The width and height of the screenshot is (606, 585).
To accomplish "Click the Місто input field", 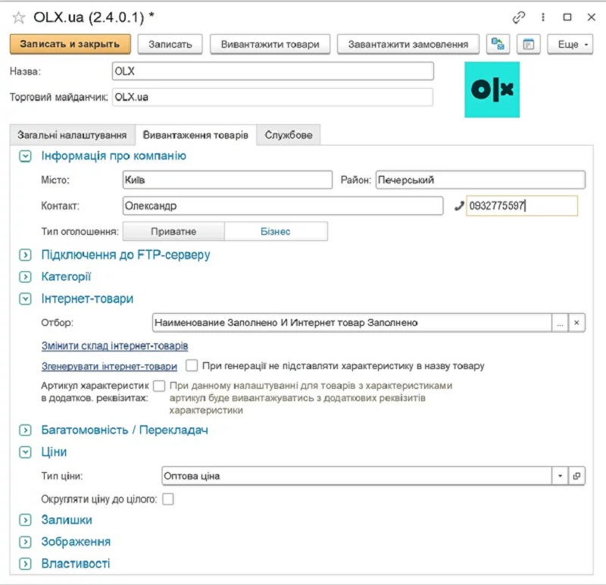I will point(228,180).
